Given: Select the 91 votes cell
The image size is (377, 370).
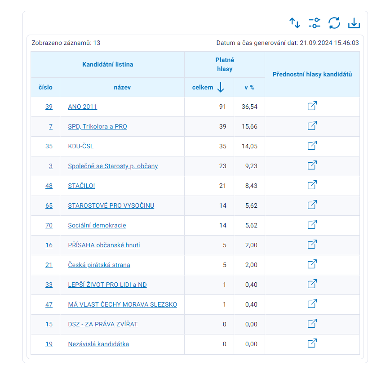Looking at the screenshot, I should pyautogui.click(x=209, y=107).
